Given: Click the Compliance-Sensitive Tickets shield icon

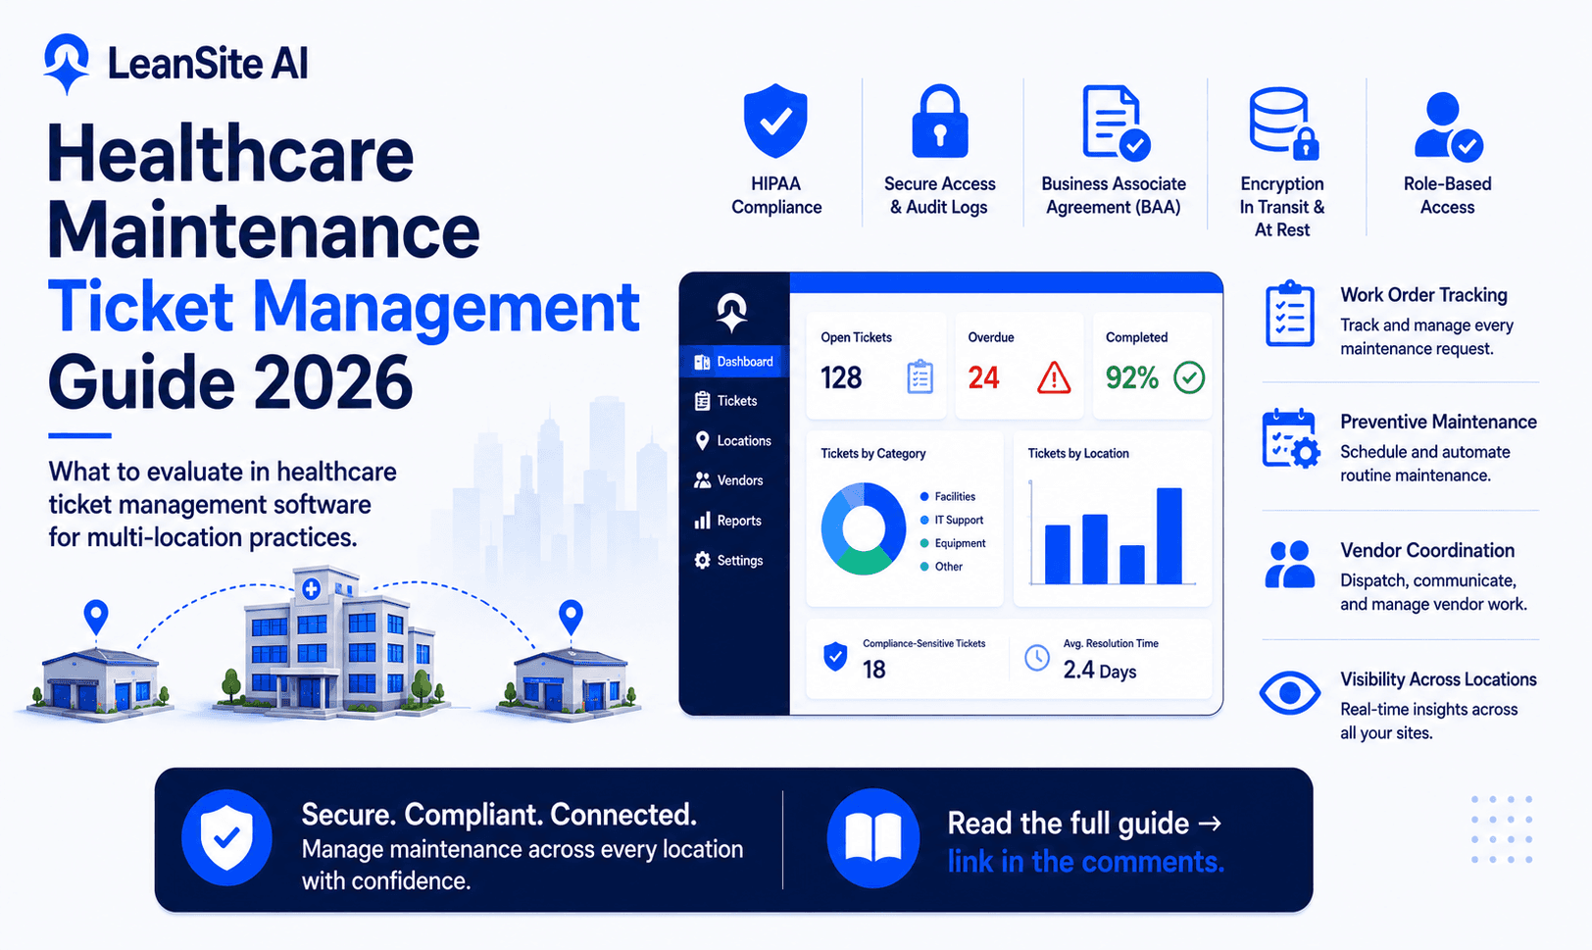Looking at the screenshot, I should click(835, 656).
